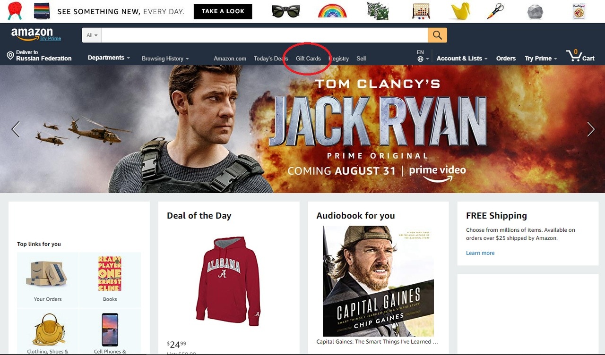Image resolution: width=605 pixels, height=355 pixels.
Task: Click the rainbow product icon in top banner
Action: (x=332, y=11)
